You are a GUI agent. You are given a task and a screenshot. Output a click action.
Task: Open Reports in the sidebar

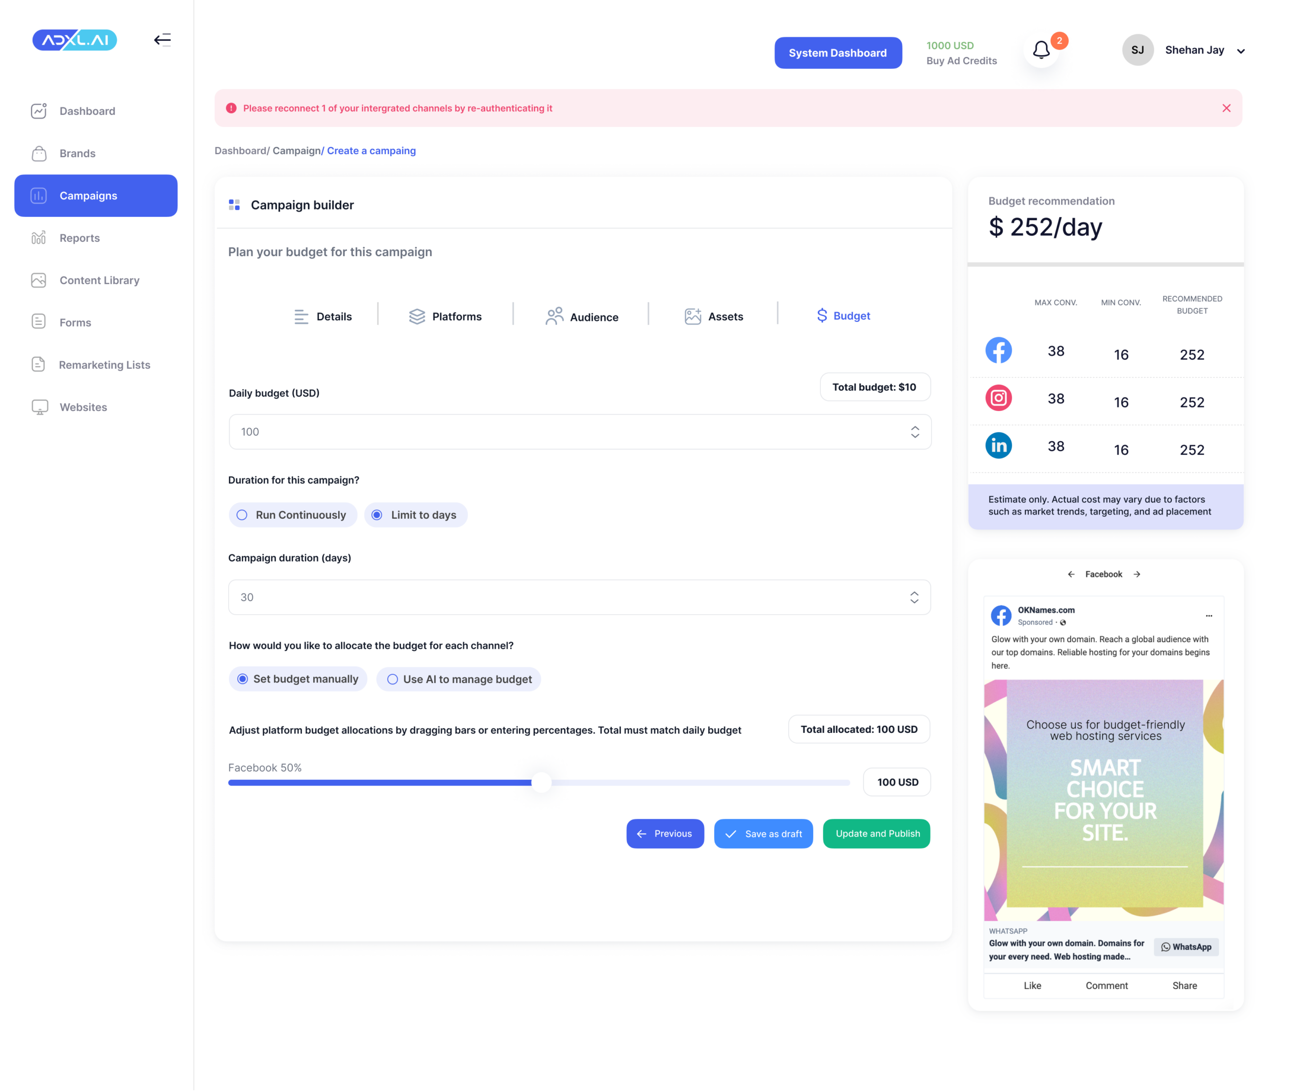tap(80, 238)
